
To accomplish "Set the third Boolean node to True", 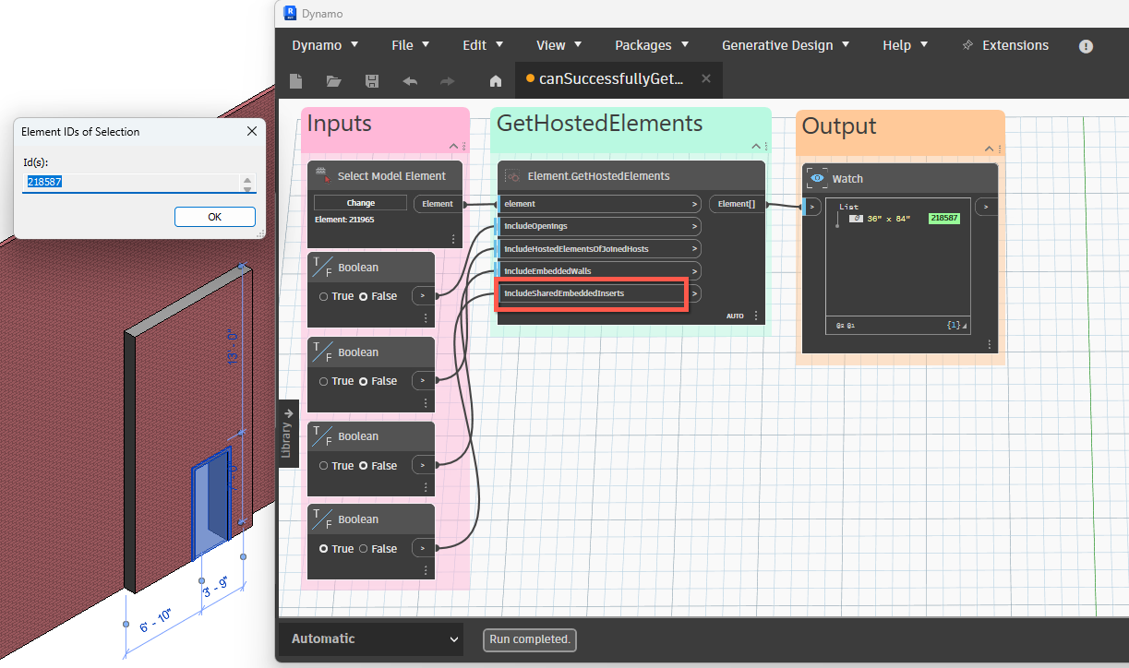I will pos(324,466).
